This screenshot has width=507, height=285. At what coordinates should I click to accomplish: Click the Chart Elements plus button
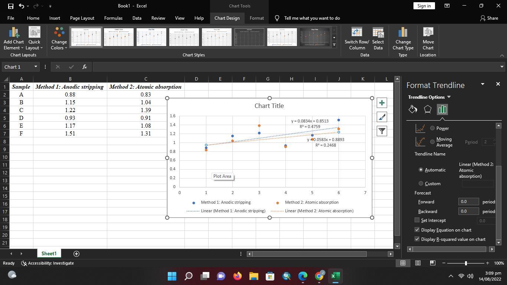coord(382,103)
